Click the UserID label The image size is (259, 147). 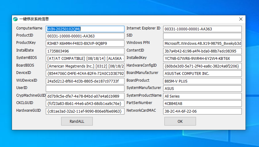coord(22,88)
